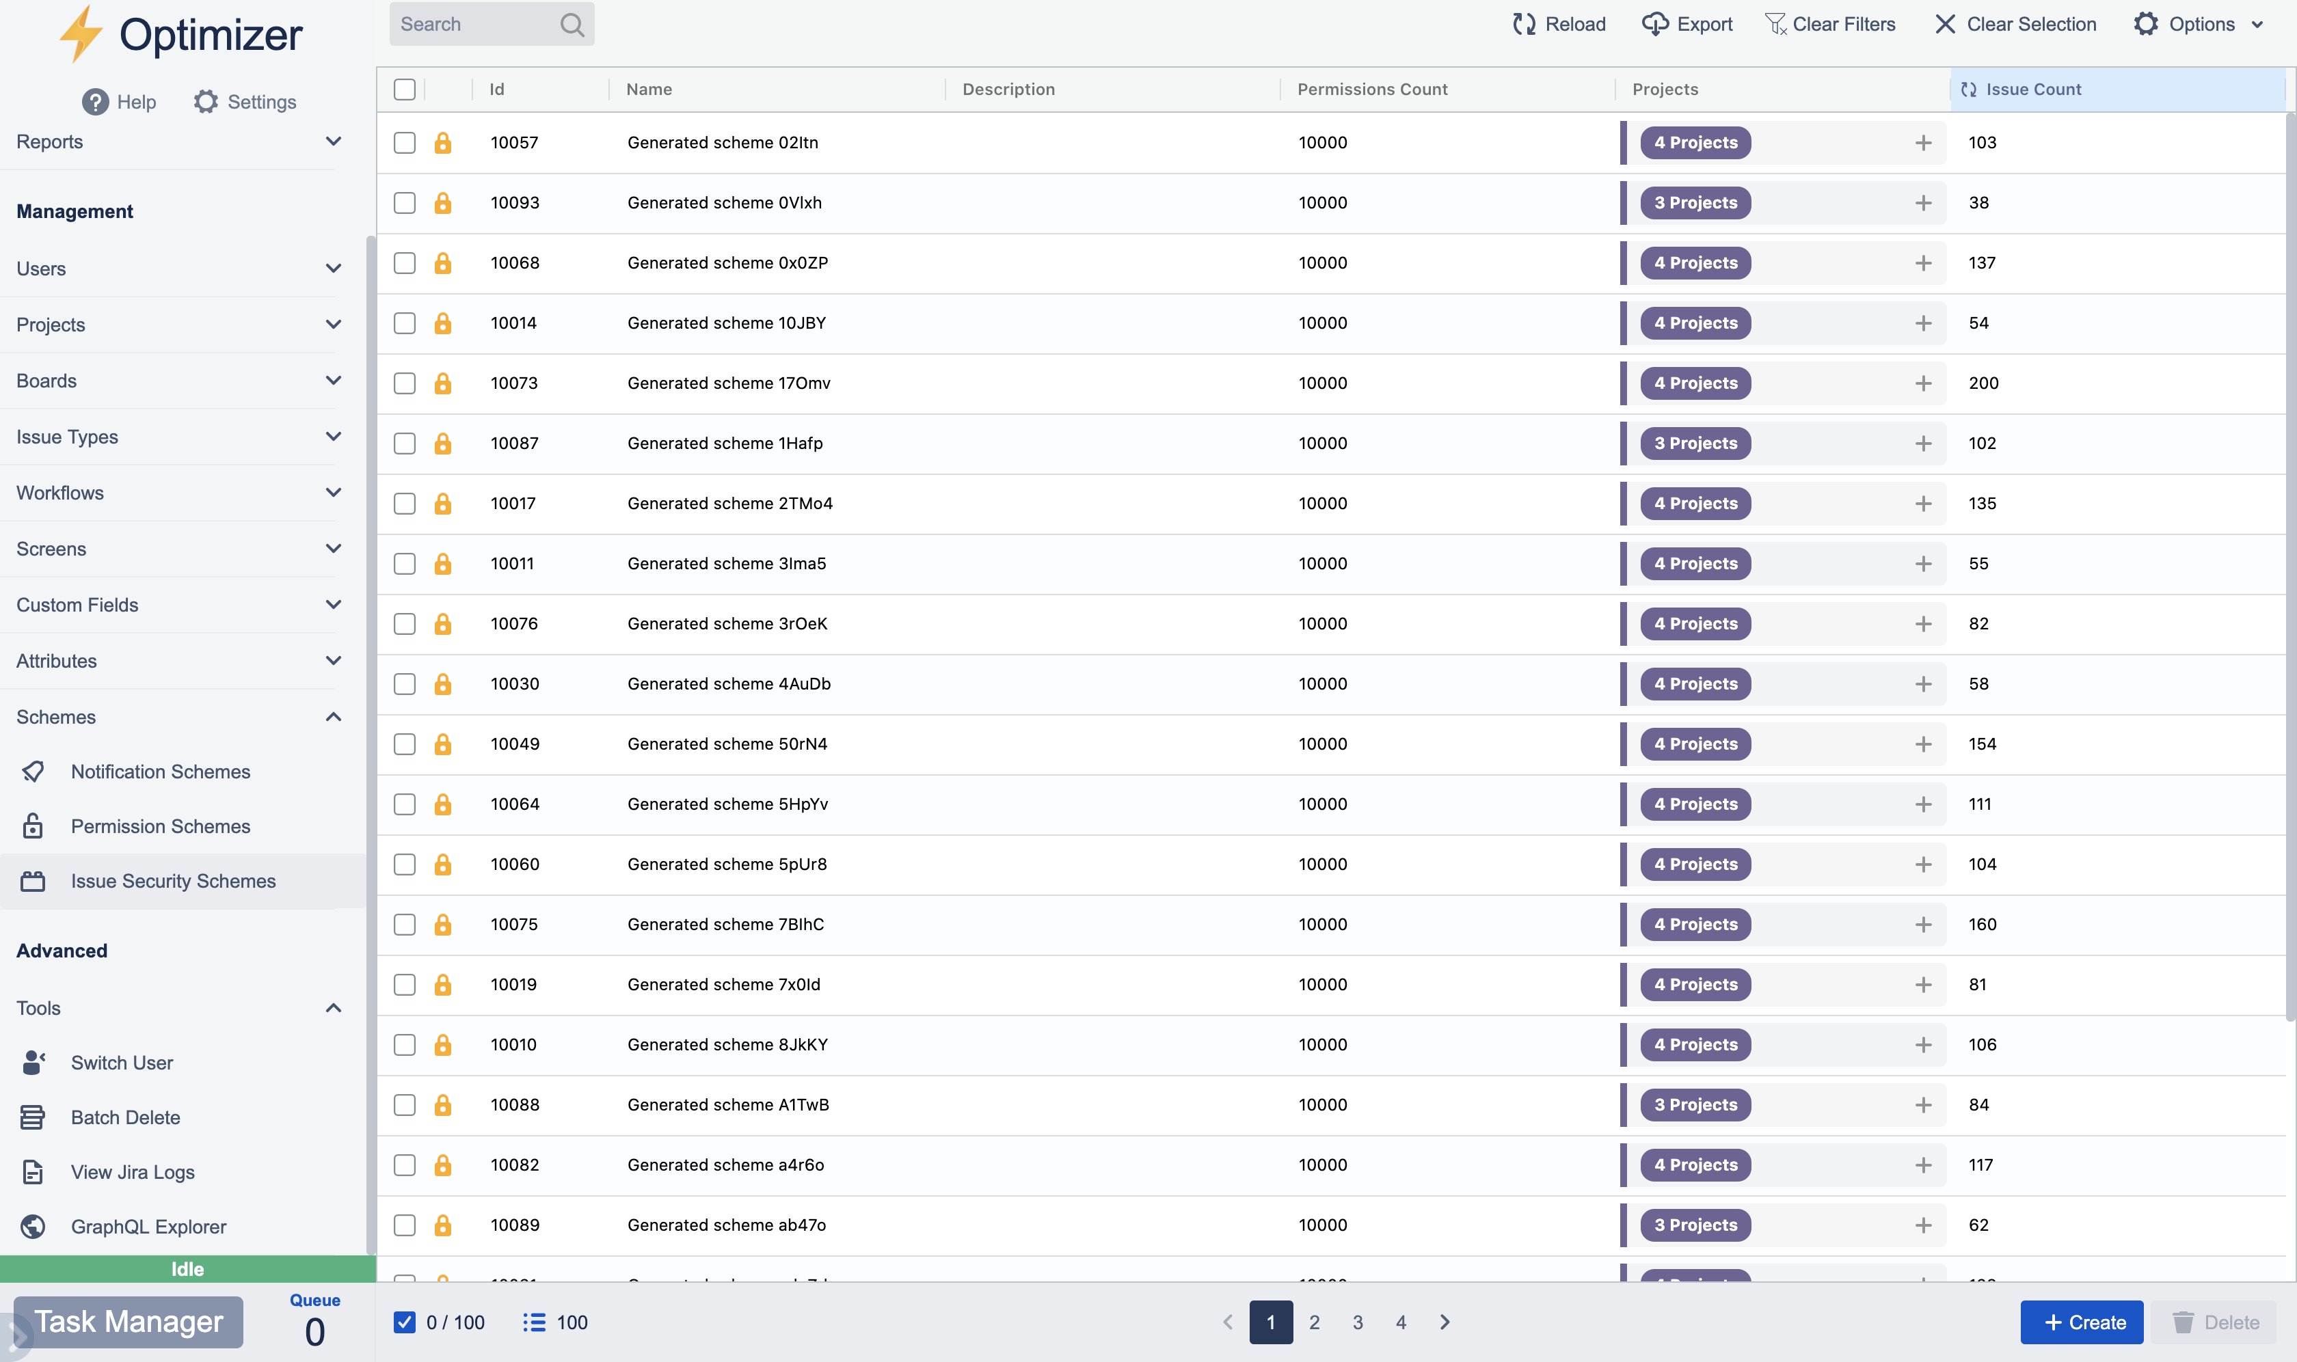Image resolution: width=2297 pixels, height=1362 pixels.
Task: Expand the Workflows section
Action: pos(333,493)
